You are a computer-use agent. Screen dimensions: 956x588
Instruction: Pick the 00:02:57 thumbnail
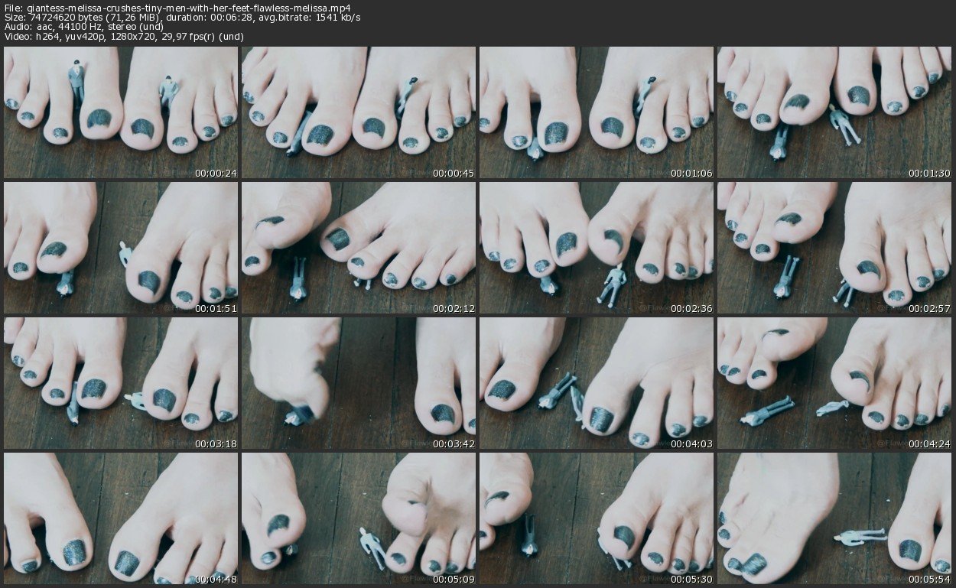834,248
